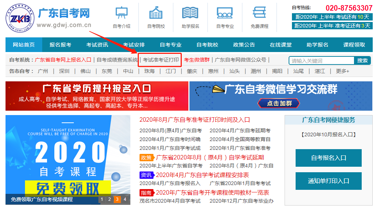Switch carousel to slide 1
This screenshot has height=214, width=383.
pyautogui.click(x=102, y=199)
